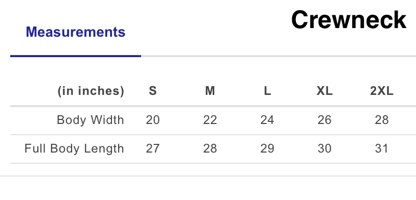Select the L size column header
This screenshot has height=200, width=416.
tap(267, 91)
